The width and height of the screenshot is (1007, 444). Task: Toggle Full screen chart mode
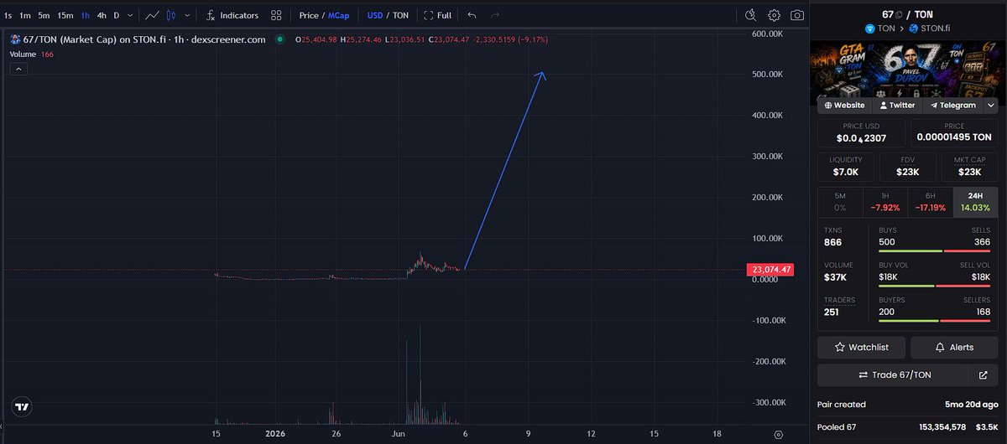click(437, 15)
